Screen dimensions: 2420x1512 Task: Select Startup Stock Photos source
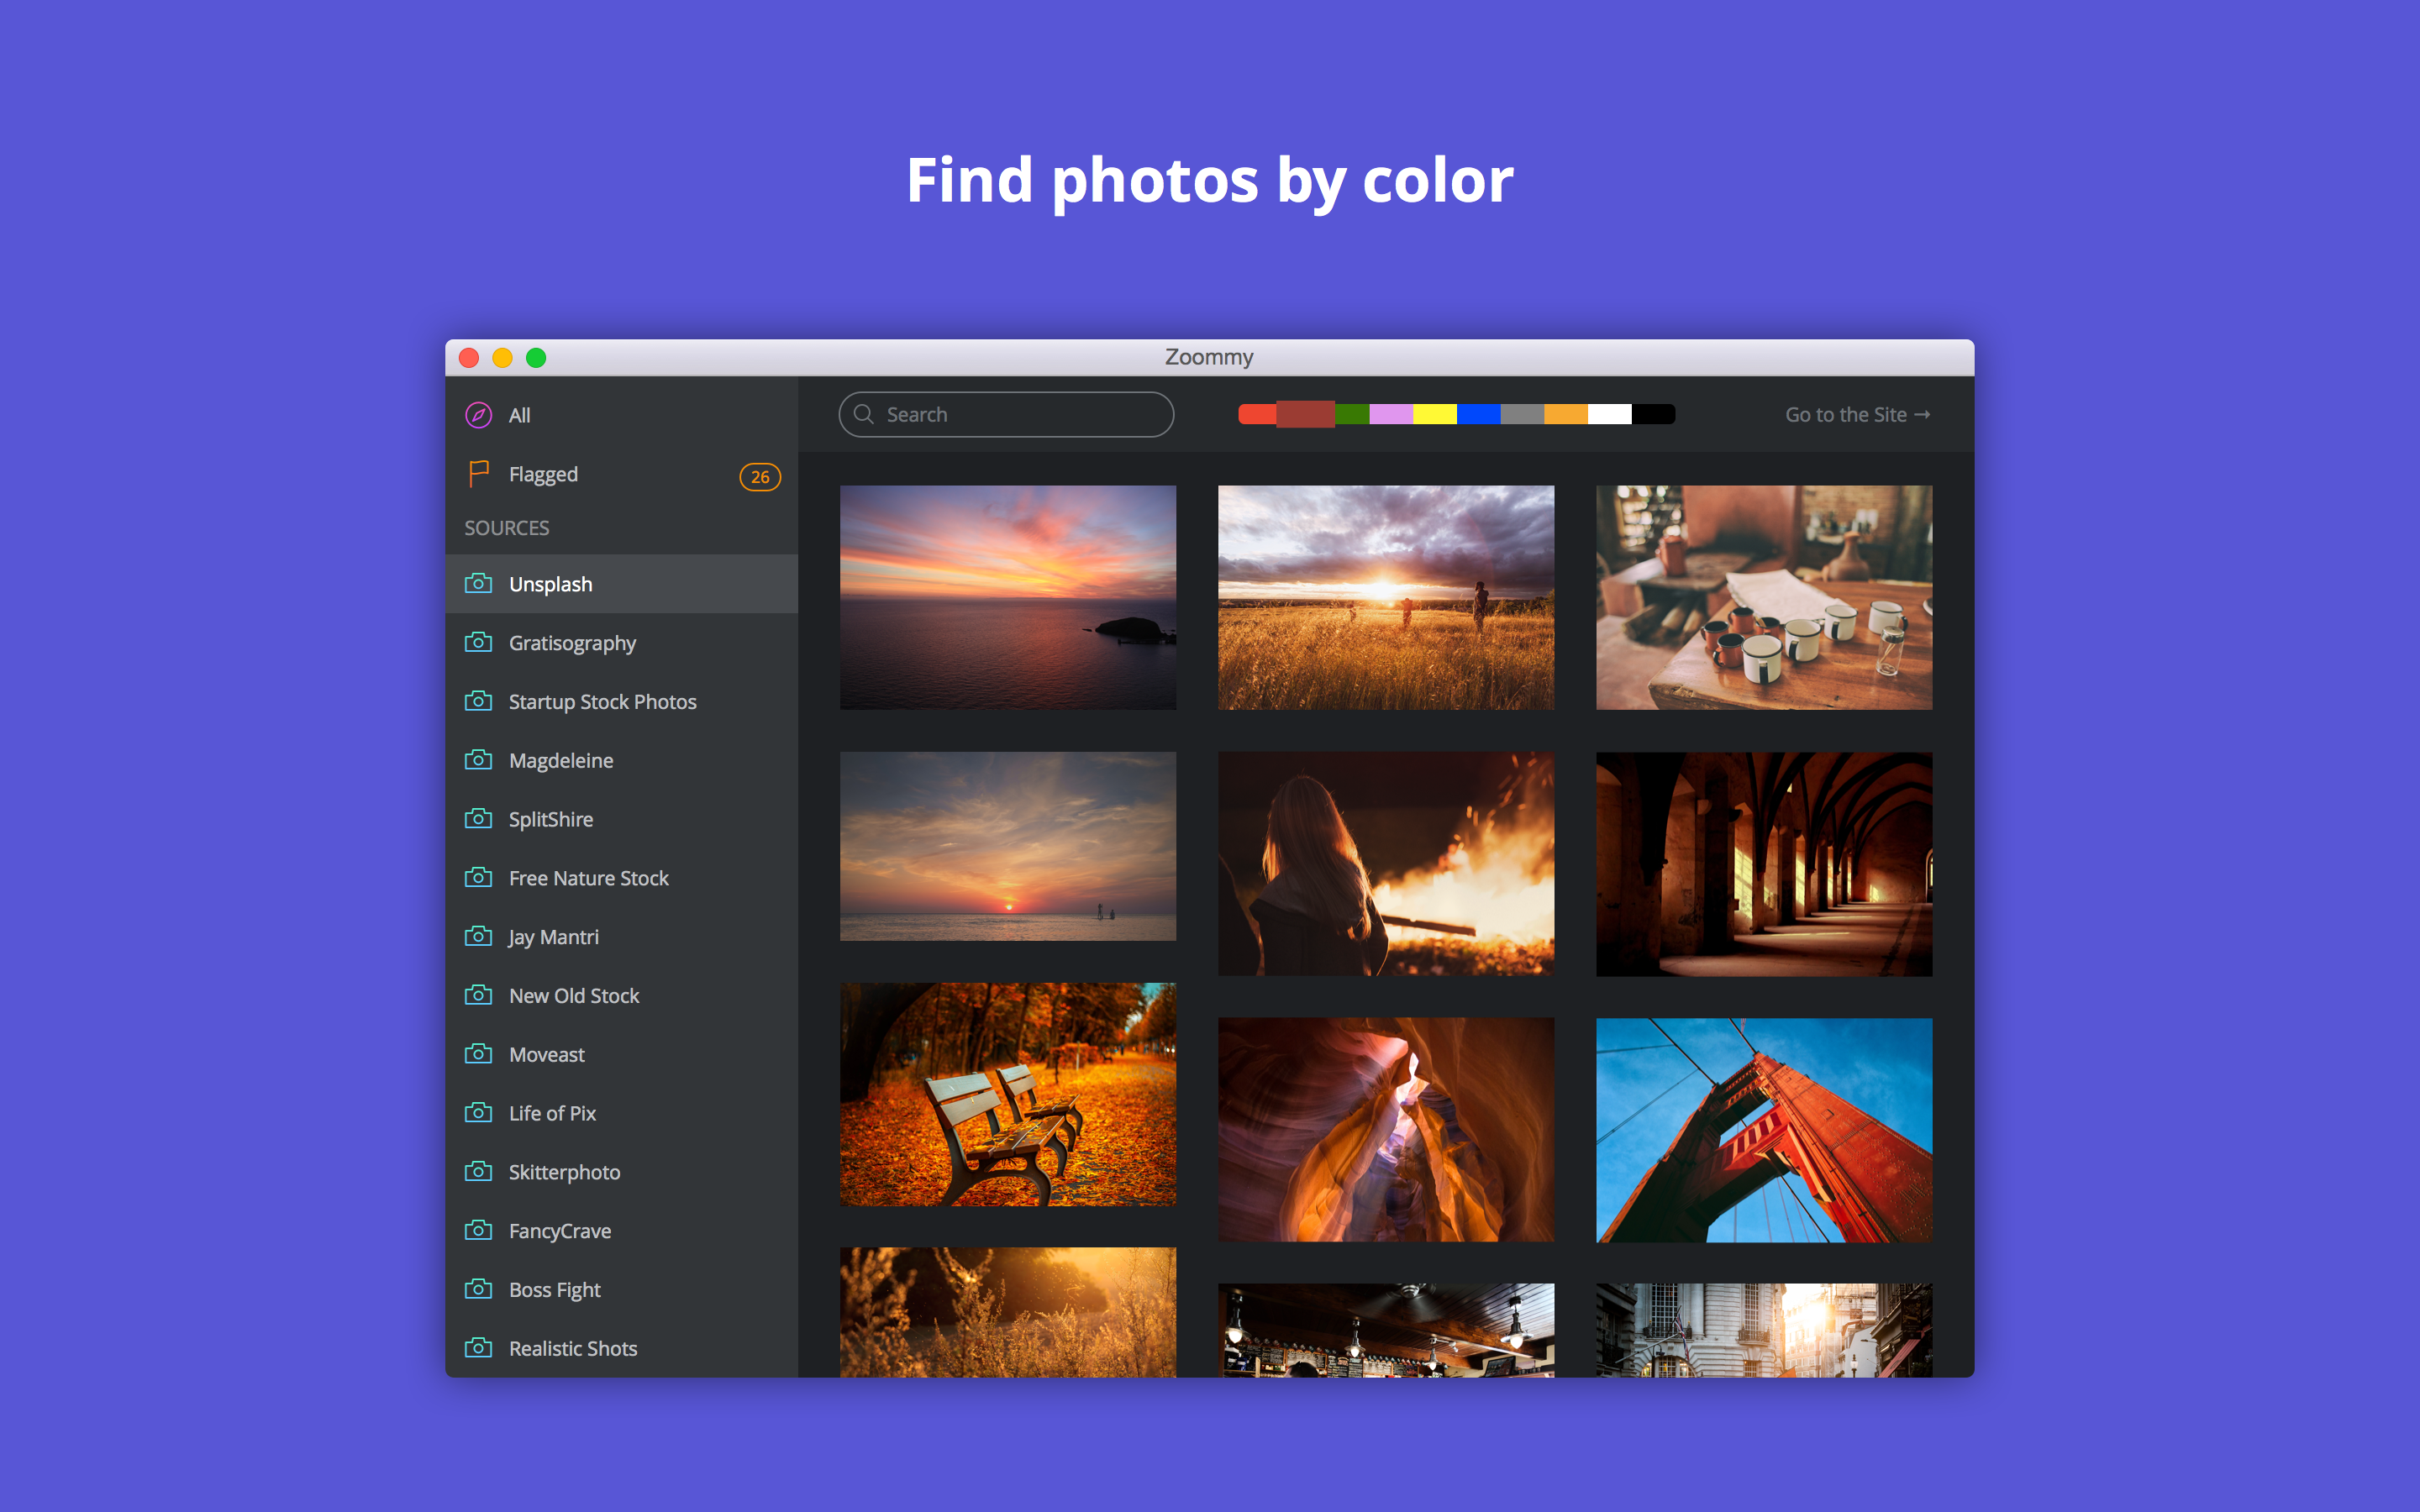602,702
